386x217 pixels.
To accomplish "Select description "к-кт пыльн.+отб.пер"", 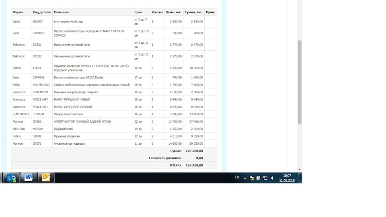I will 68,21.
